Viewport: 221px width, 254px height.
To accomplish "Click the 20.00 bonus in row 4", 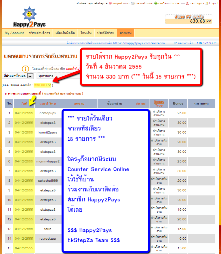I will 182,142.
